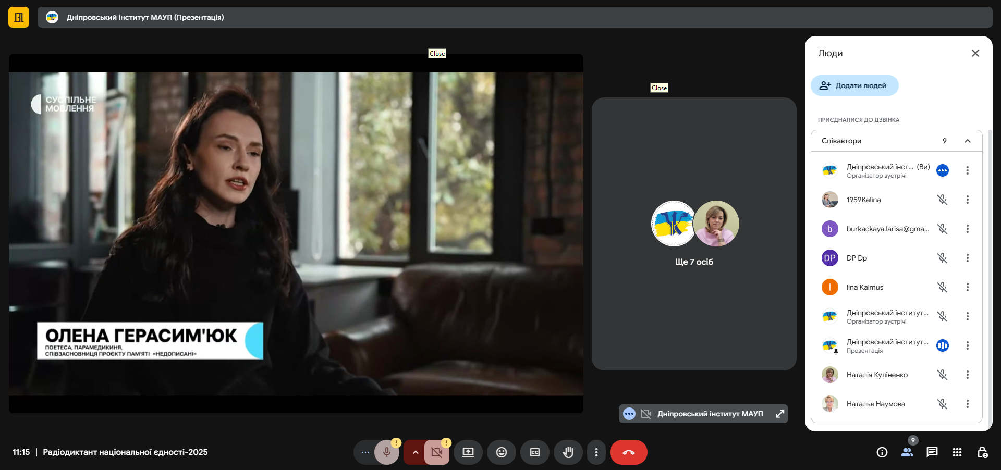Open host controls lock icon
This screenshot has height=470, width=1001.
pyautogui.click(x=982, y=452)
